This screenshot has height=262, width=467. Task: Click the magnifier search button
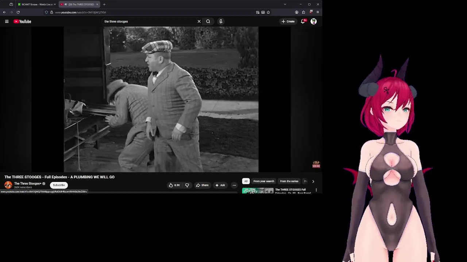[208, 21]
